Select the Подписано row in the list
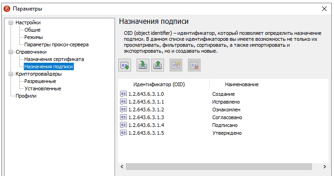 pyautogui.click(x=223, y=125)
